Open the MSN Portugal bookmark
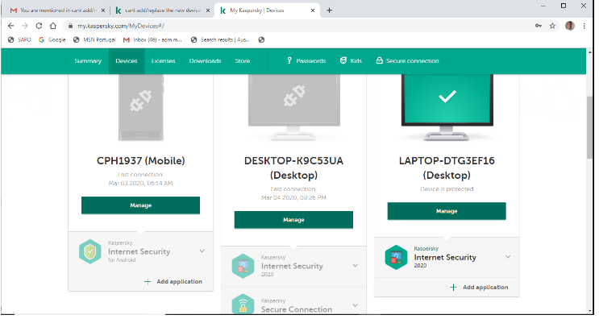Image resolution: width=599 pixels, height=319 pixels. point(94,39)
